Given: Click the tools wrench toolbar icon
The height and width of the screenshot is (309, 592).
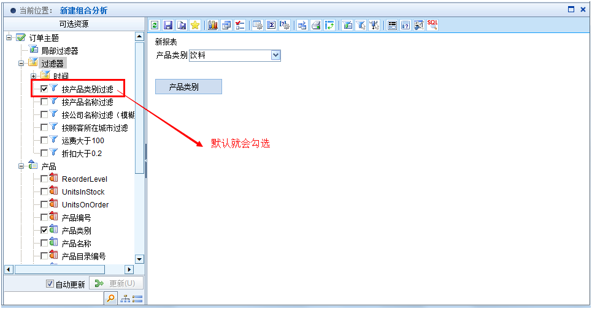Looking at the screenshot, I should tap(419, 25).
